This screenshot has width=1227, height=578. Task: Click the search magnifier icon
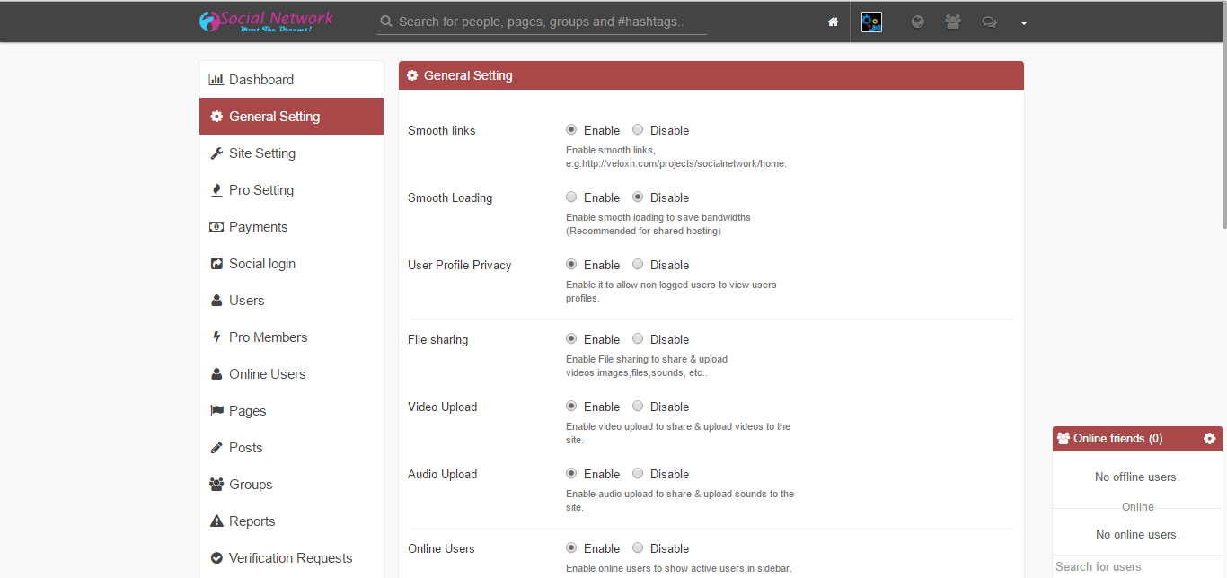tap(386, 22)
